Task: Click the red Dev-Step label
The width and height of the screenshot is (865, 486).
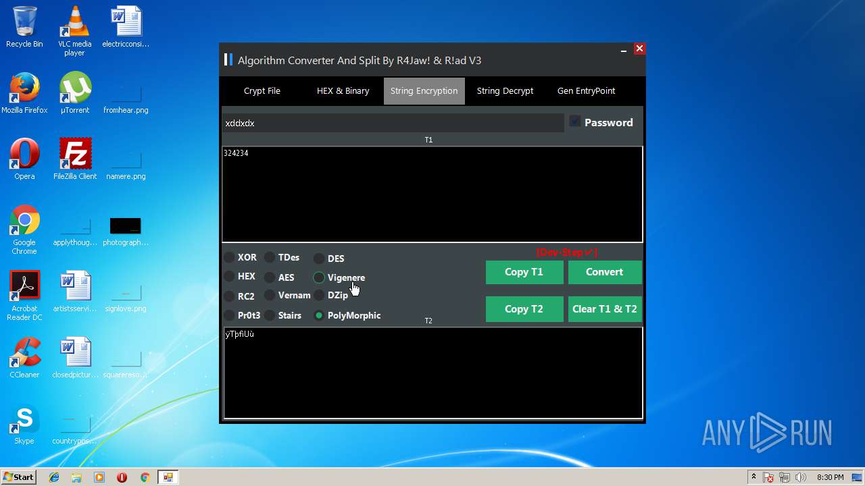Action: [x=567, y=252]
